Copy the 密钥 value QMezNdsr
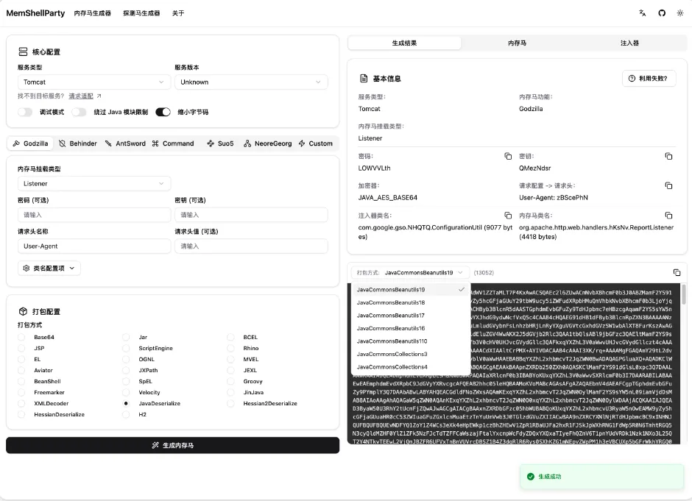Image resolution: width=692 pixels, height=501 pixels. pos(668,156)
